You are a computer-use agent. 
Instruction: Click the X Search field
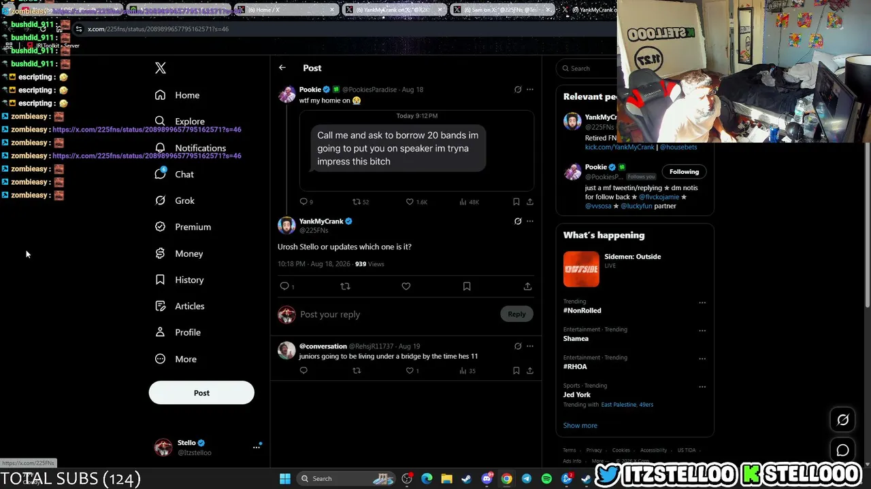point(587,68)
